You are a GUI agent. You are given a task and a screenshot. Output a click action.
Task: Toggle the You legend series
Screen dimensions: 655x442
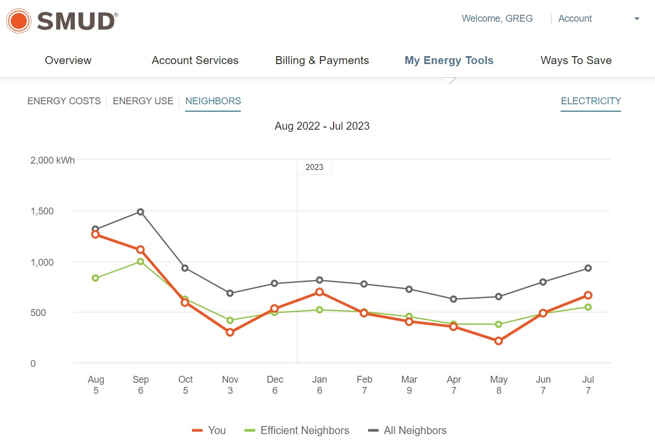pyautogui.click(x=217, y=430)
